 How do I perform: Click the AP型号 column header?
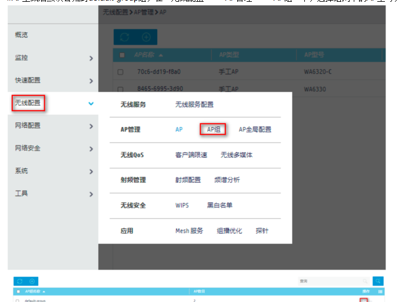click(x=314, y=55)
